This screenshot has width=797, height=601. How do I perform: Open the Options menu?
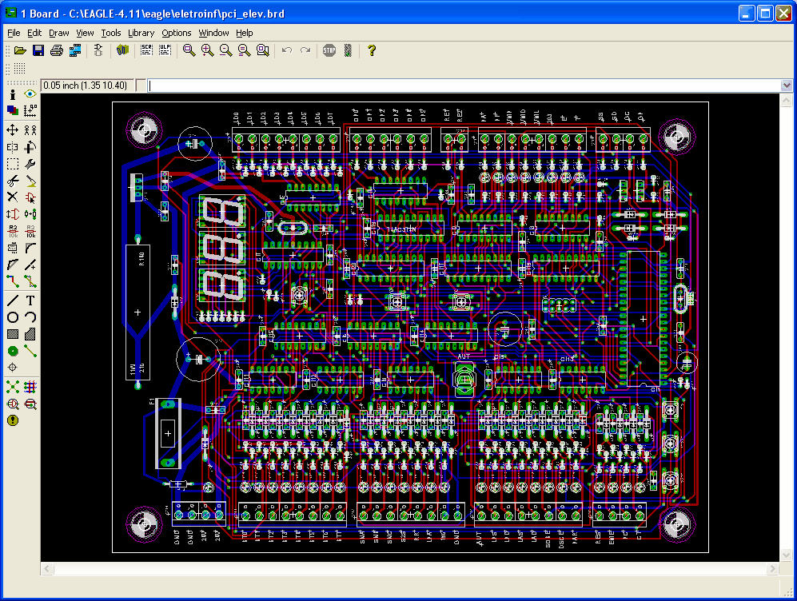point(176,33)
